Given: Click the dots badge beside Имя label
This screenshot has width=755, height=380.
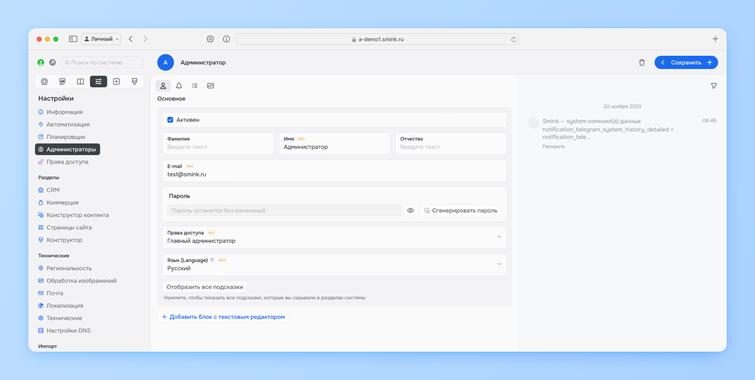Looking at the screenshot, I should coord(301,139).
